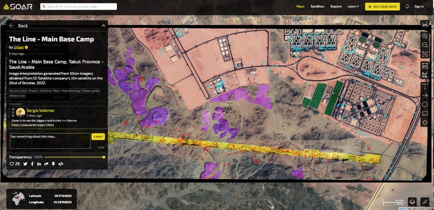Focus the location search field
The height and width of the screenshot is (210, 434).
[x=78, y=6]
